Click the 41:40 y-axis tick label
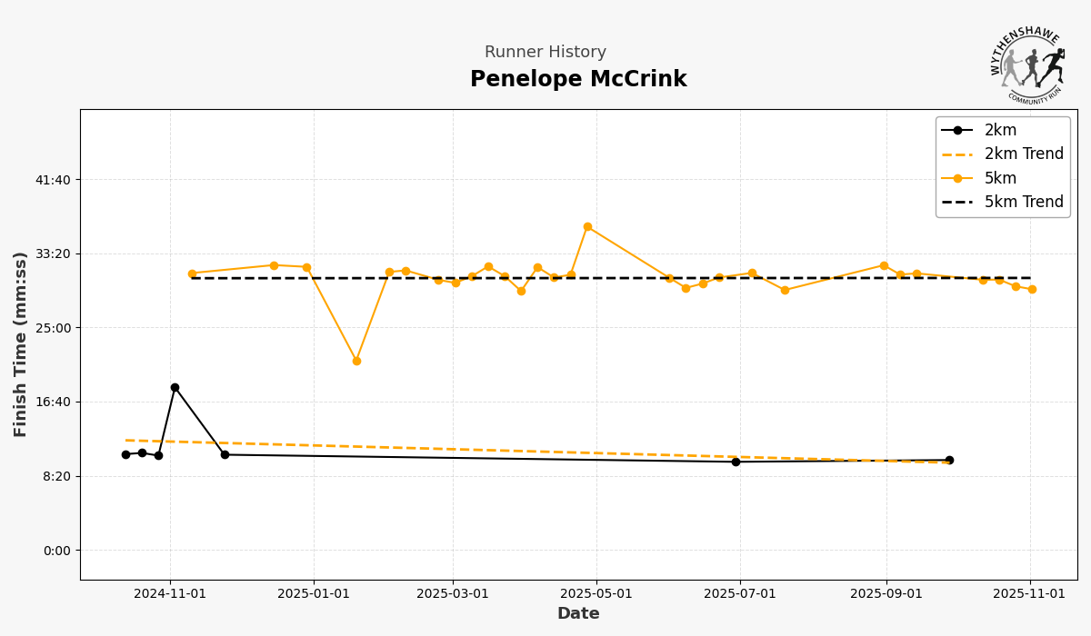The image size is (1091, 636). [53, 180]
